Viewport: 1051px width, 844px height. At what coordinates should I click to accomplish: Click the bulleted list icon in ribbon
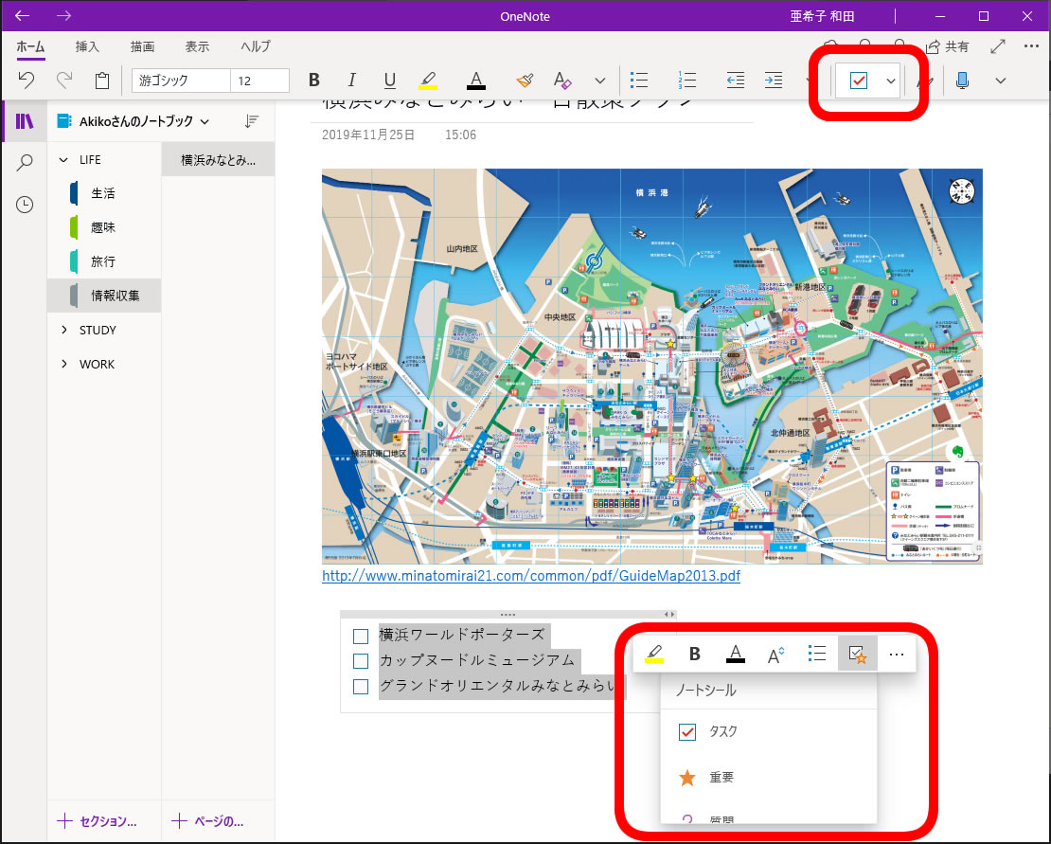[640, 81]
